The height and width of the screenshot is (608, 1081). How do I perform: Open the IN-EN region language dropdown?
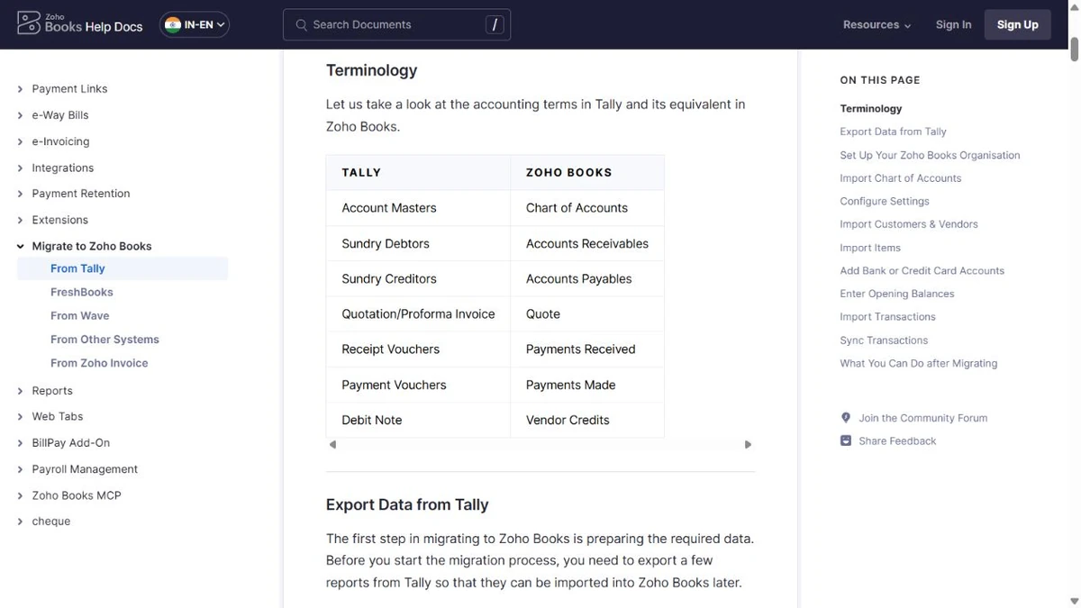coord(195,24)
